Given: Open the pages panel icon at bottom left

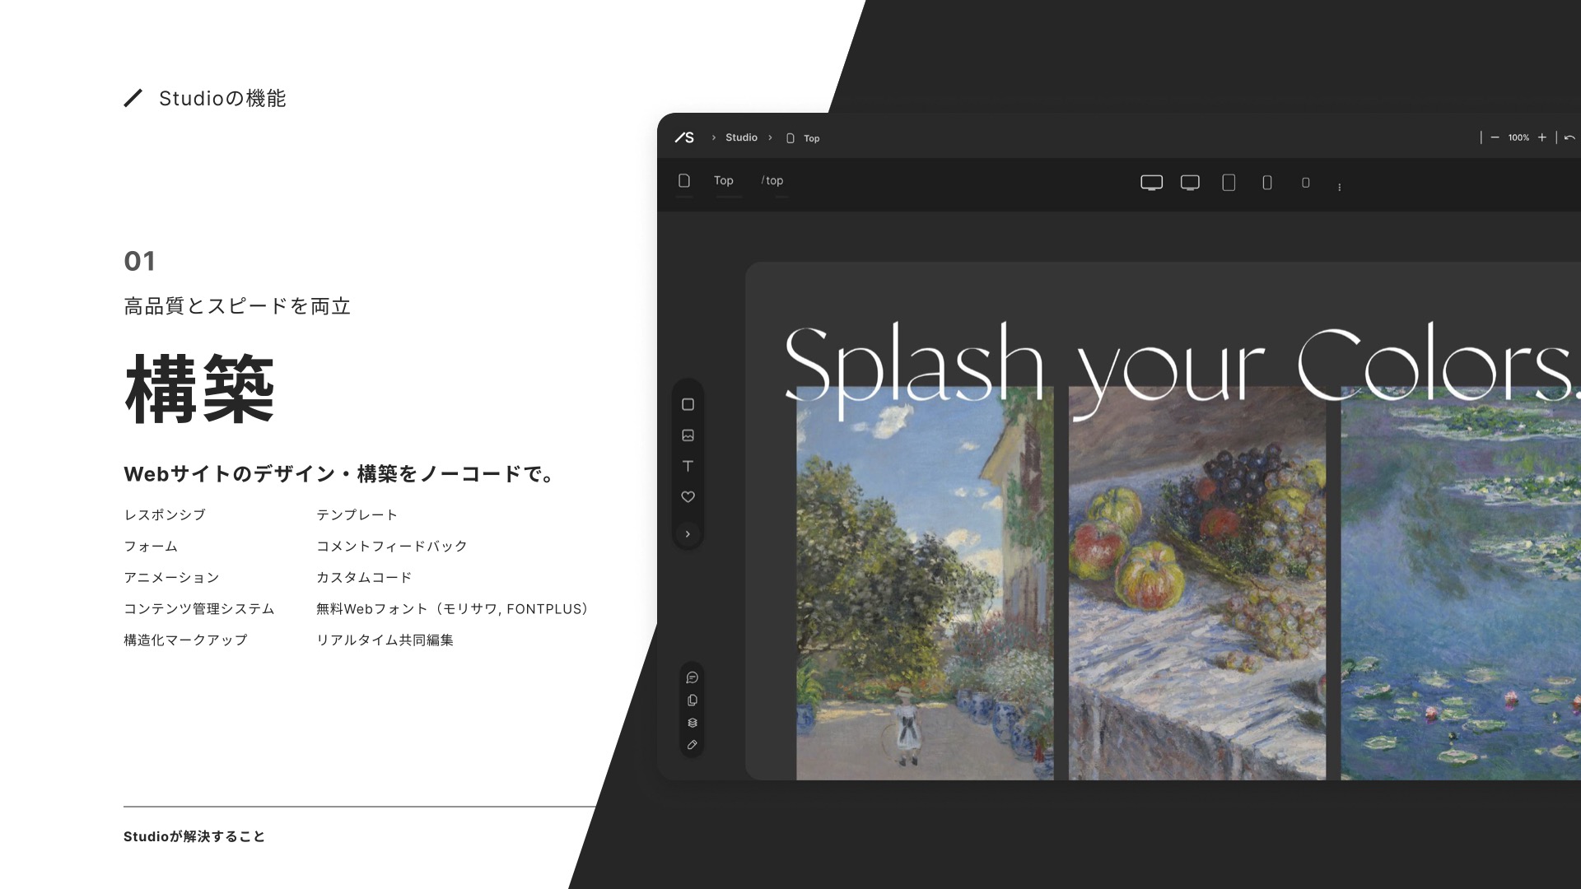Looking at the screenshot, I should click(692, 700).
